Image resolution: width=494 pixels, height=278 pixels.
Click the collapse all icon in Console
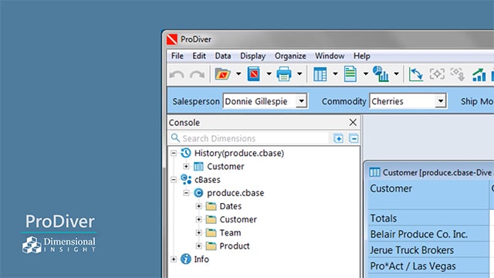click(x=354, y=138)
